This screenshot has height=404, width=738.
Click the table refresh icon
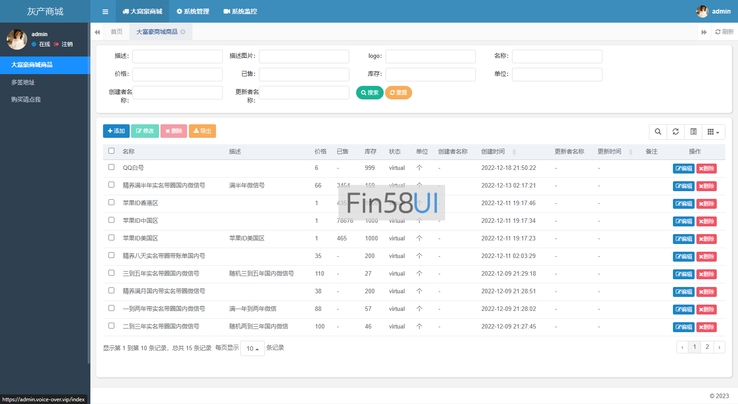676,132
